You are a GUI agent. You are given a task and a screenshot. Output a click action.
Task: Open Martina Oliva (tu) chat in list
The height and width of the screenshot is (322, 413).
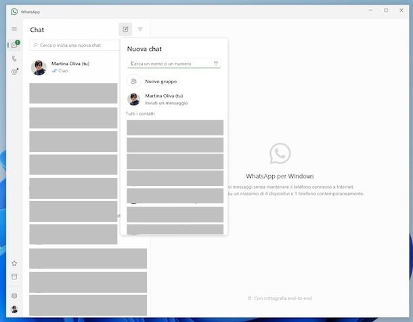point(75,68)
